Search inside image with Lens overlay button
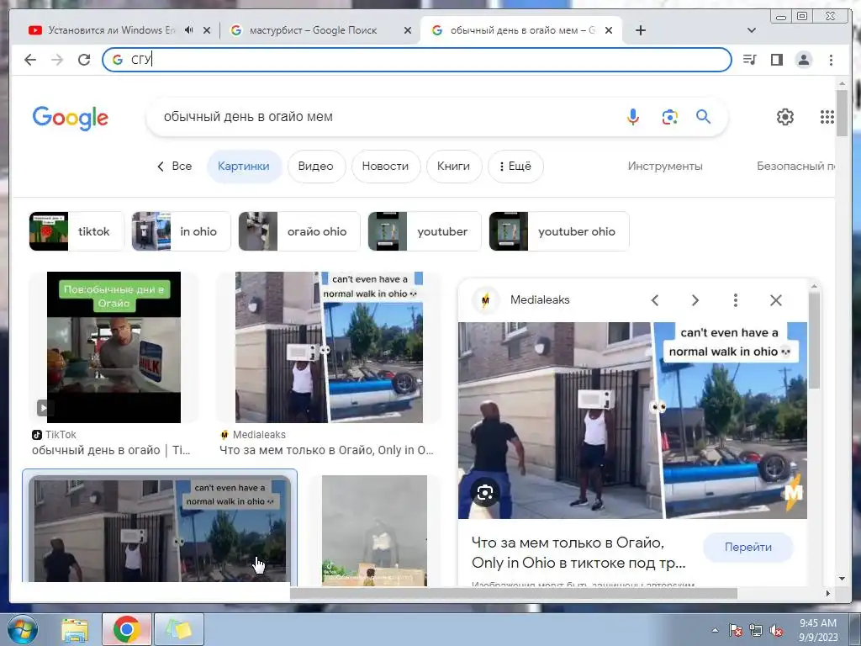This screenshot has height=646, width=861. (x=484, y=493)
